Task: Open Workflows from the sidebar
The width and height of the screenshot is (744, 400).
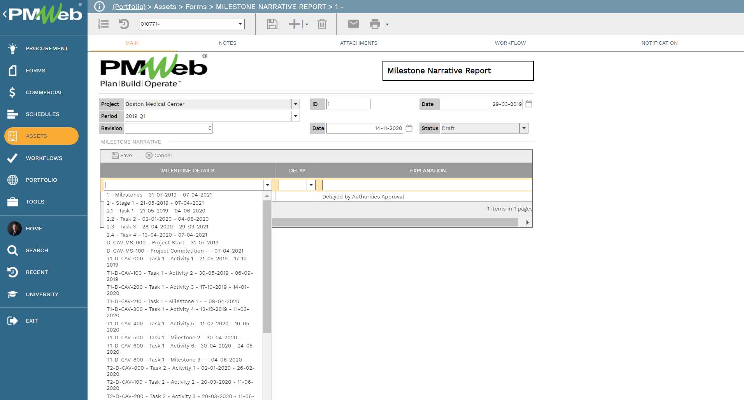Action: coord(44,158)
